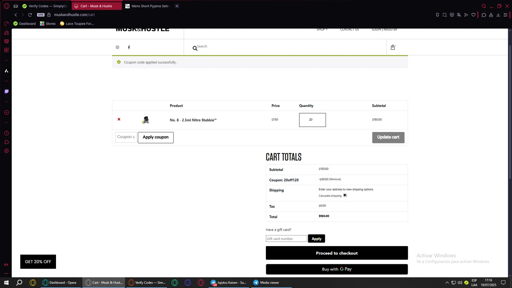Click the pinboard pin icon
Screen dimensions: 512x288
(437, 15)
